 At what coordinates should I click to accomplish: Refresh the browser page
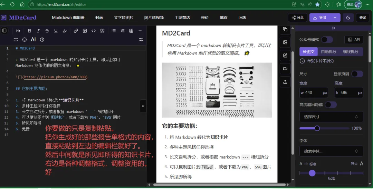click(12, 4)
